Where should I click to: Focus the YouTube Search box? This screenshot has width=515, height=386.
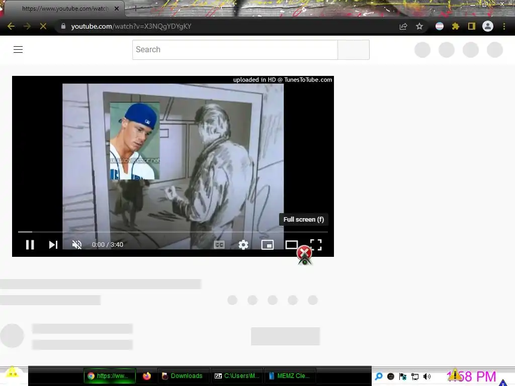[x=235, y=50]
